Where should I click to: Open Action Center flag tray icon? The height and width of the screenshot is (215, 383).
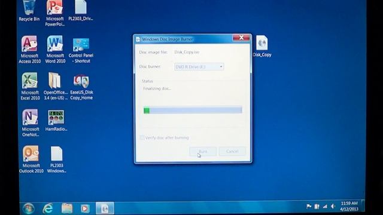tap(309, 207)
